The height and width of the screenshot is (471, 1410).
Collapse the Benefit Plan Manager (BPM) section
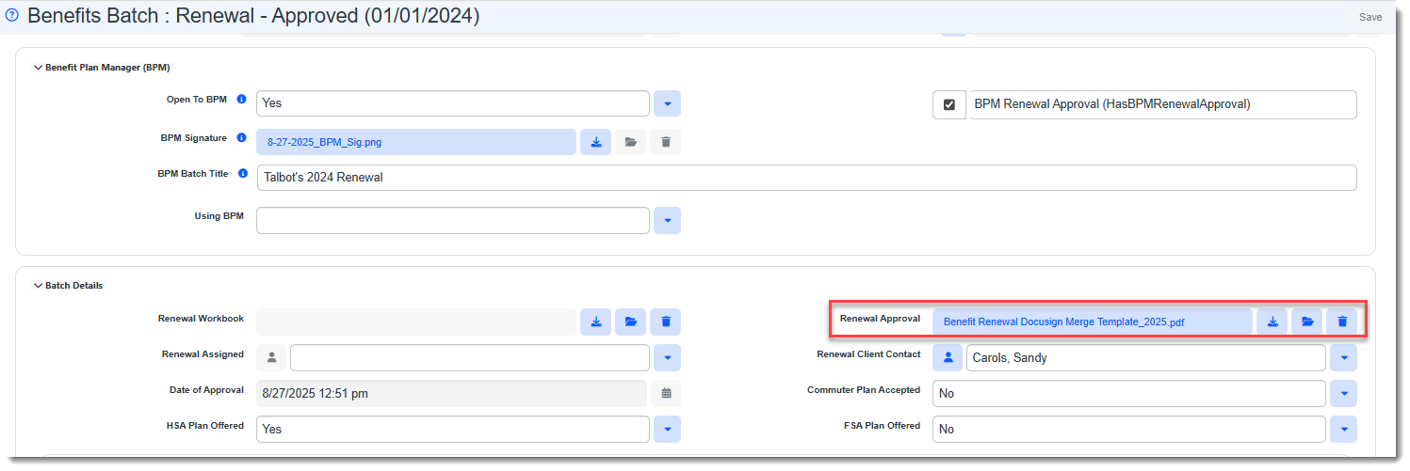tap(39, 68)
